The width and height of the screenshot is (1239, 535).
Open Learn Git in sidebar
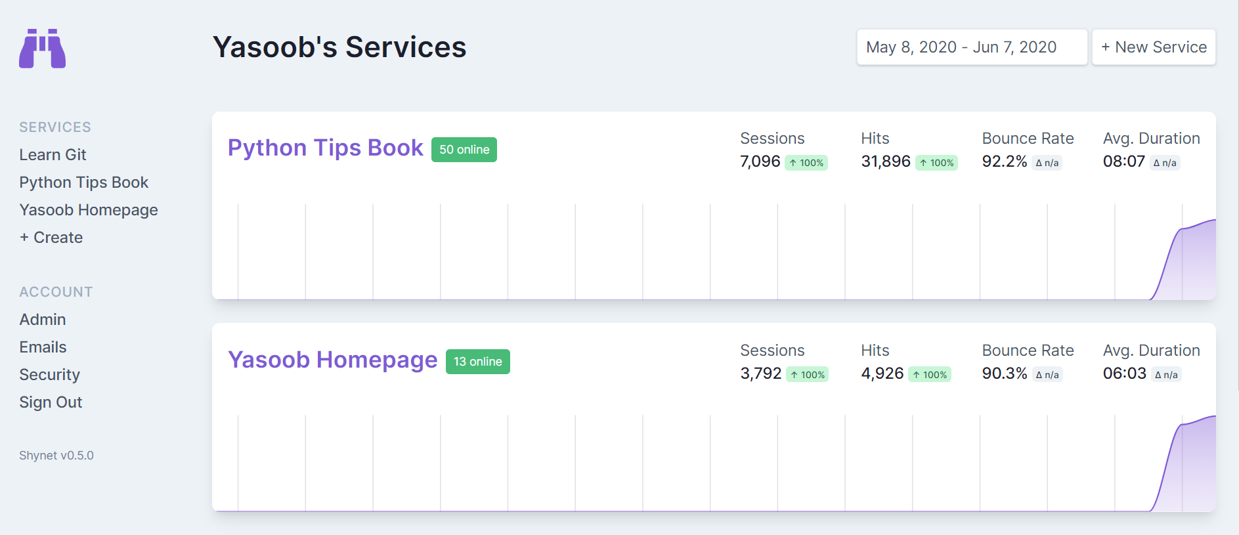[53, 155]
